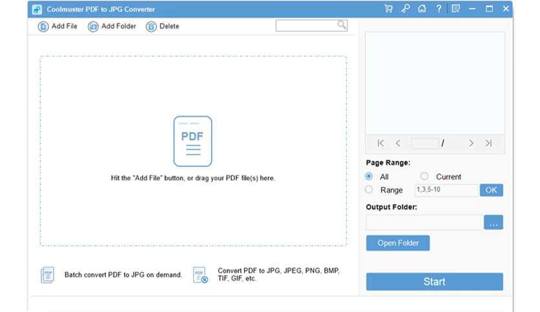Click the drag-and-drop hint text
540x312 pixels.
pos(193,178)
